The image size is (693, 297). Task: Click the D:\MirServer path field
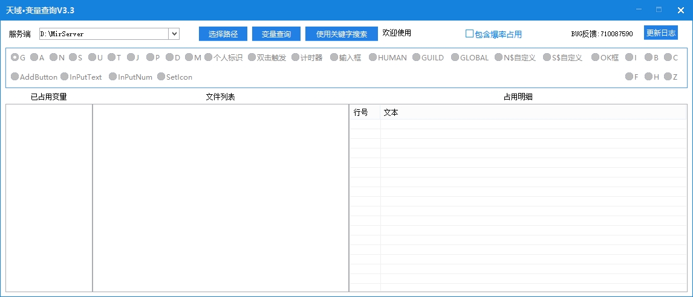click(x=103, y=34)
